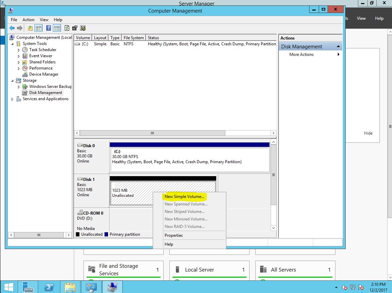The width and height of the screenshot is (392, 293).
Task: Click Hide link in Server Manager
Action: coord(368,133)
